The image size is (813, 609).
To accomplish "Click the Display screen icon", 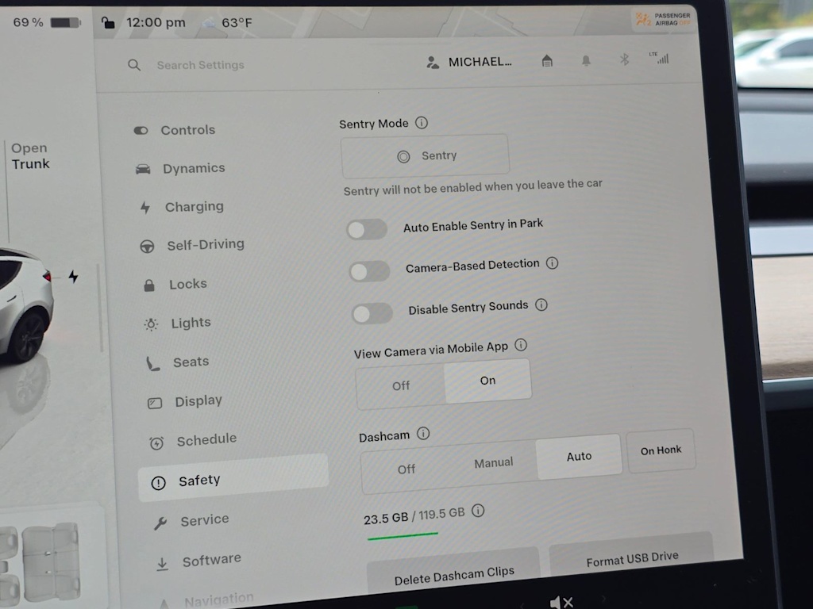I will click(155, 403).
